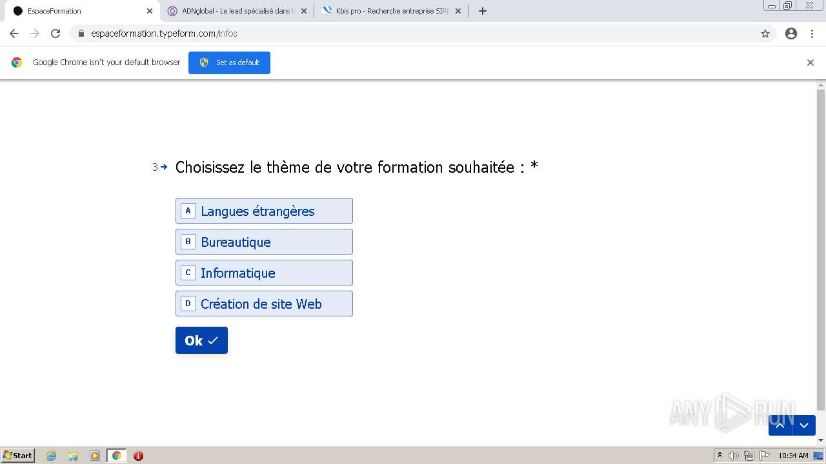
Task: Go to previous question with up arrow
Action: coord(780,425)
